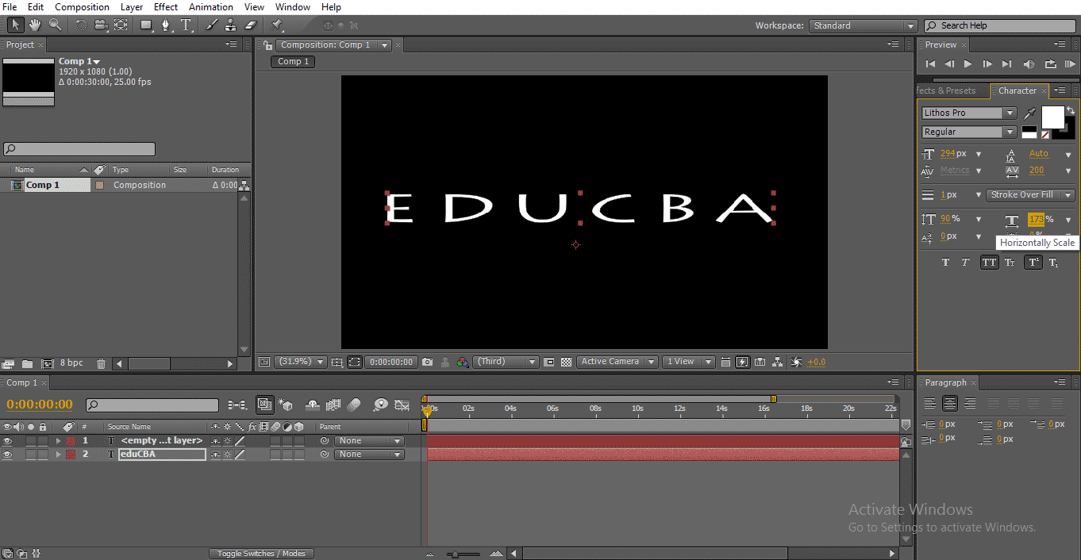
Task: Create a new folder in Project panel
Action: pyautogui.click(x=27, y=364)
